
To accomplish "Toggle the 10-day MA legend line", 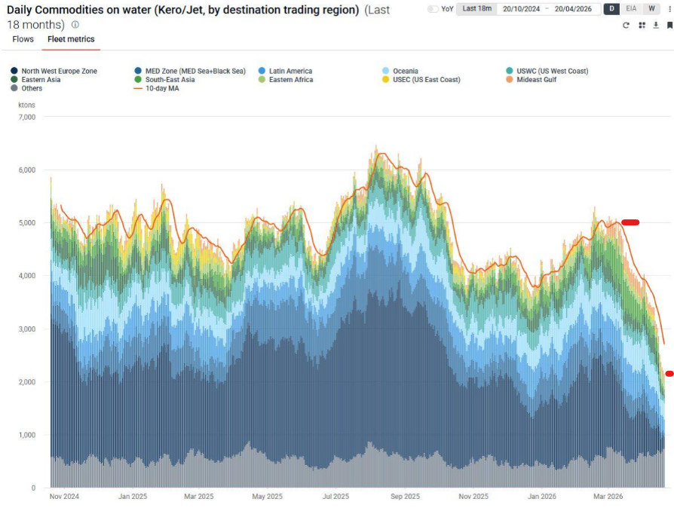I will pos(157,88).
